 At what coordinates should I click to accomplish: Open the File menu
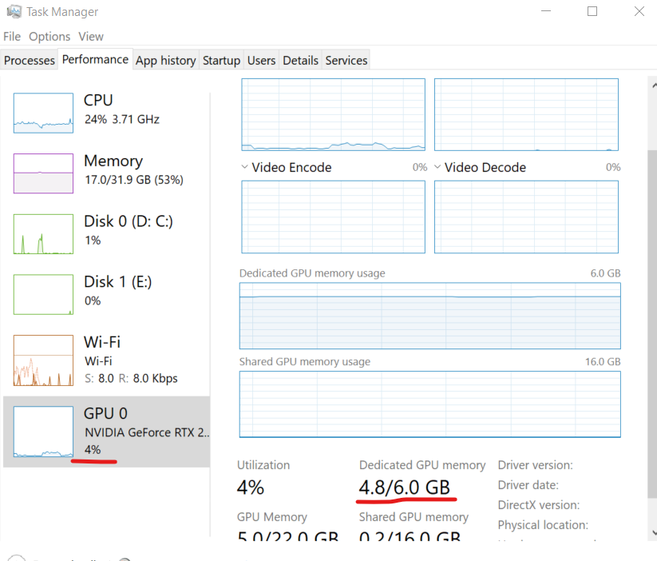pyautogui.click(x=12, y=36)
